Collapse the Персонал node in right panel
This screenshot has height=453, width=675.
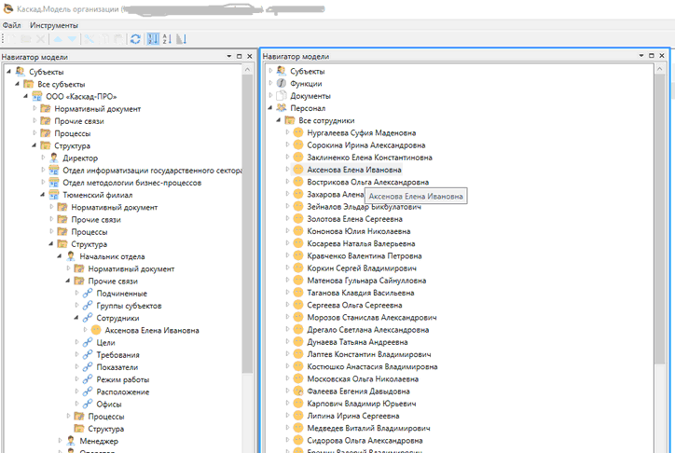coord(270,108)
